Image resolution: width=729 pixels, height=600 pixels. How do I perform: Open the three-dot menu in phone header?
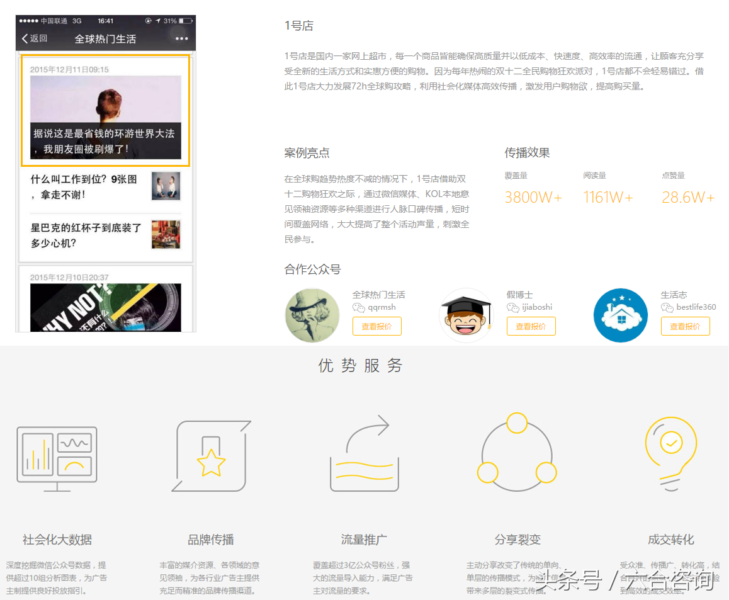coord(181,38)
